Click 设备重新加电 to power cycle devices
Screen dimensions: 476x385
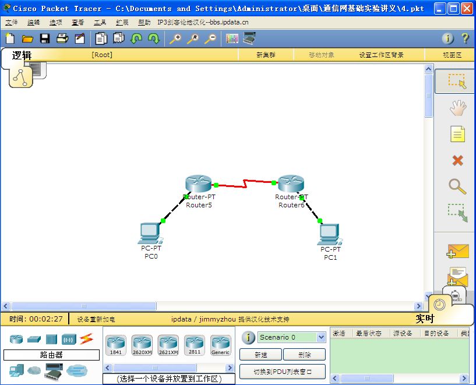coord(96,319)
